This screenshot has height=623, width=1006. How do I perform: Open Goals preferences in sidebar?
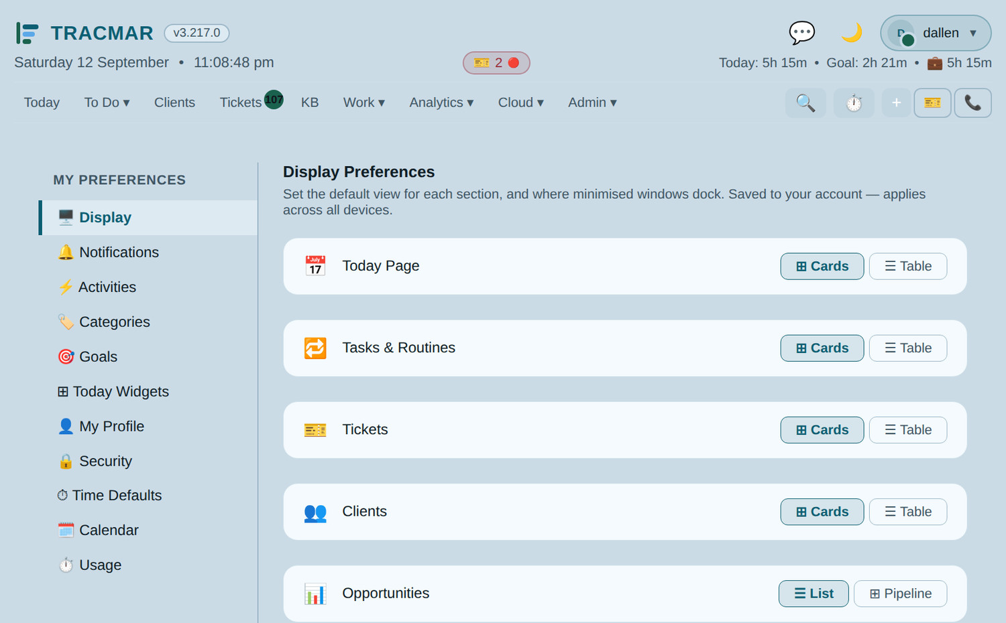point(148,357)
